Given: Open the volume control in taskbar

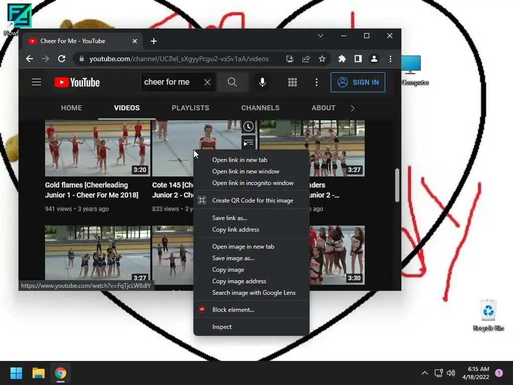Looking at the screenshot, I should click(451, 373).
